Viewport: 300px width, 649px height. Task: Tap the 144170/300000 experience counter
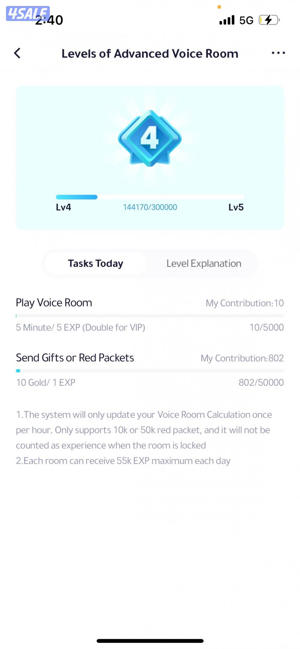(x=150, y=207)
